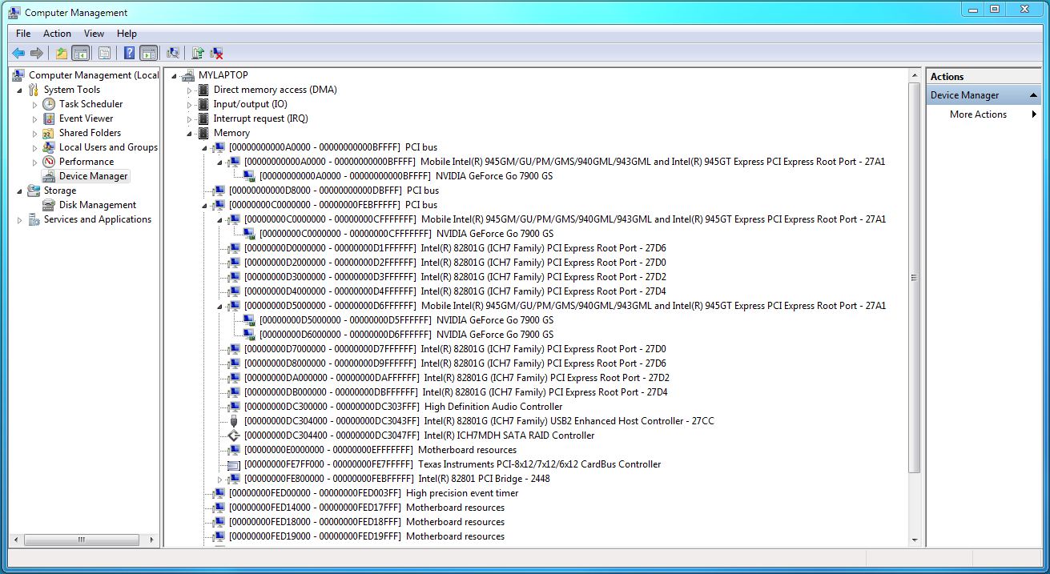
Task: Expand the Task Scheduler node
Action: (35, 104)
